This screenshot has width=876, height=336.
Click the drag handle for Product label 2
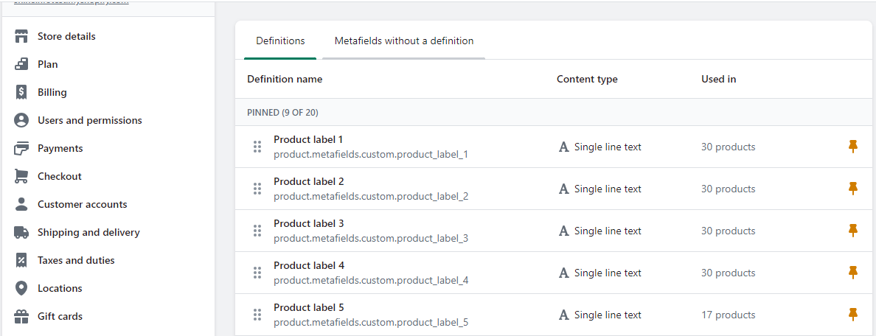(257, 189)
